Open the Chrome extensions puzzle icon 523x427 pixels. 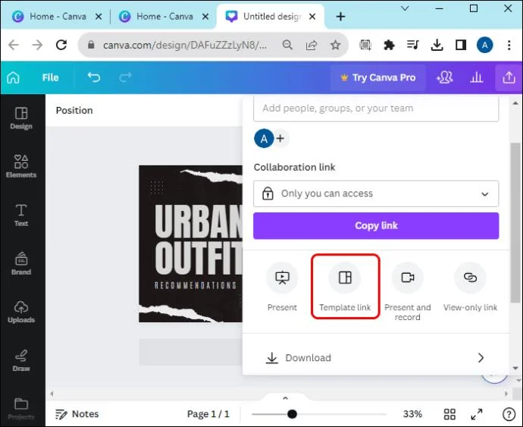[x=389, y=45]
